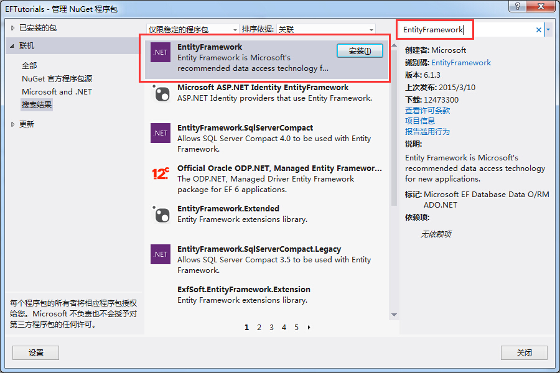Select the EntityFramework.SqlServerCompact.Legacy package title
The image size is (560, 373).
click(259, 249)
